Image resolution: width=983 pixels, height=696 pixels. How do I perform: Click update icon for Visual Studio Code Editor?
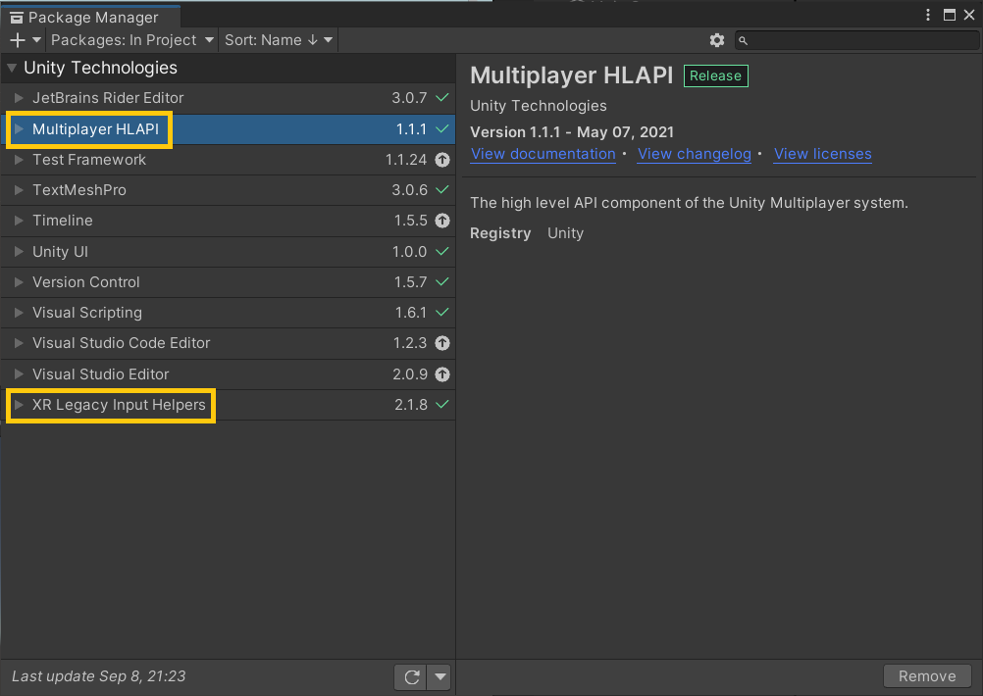pyautogui.click(x=442, y=343)
